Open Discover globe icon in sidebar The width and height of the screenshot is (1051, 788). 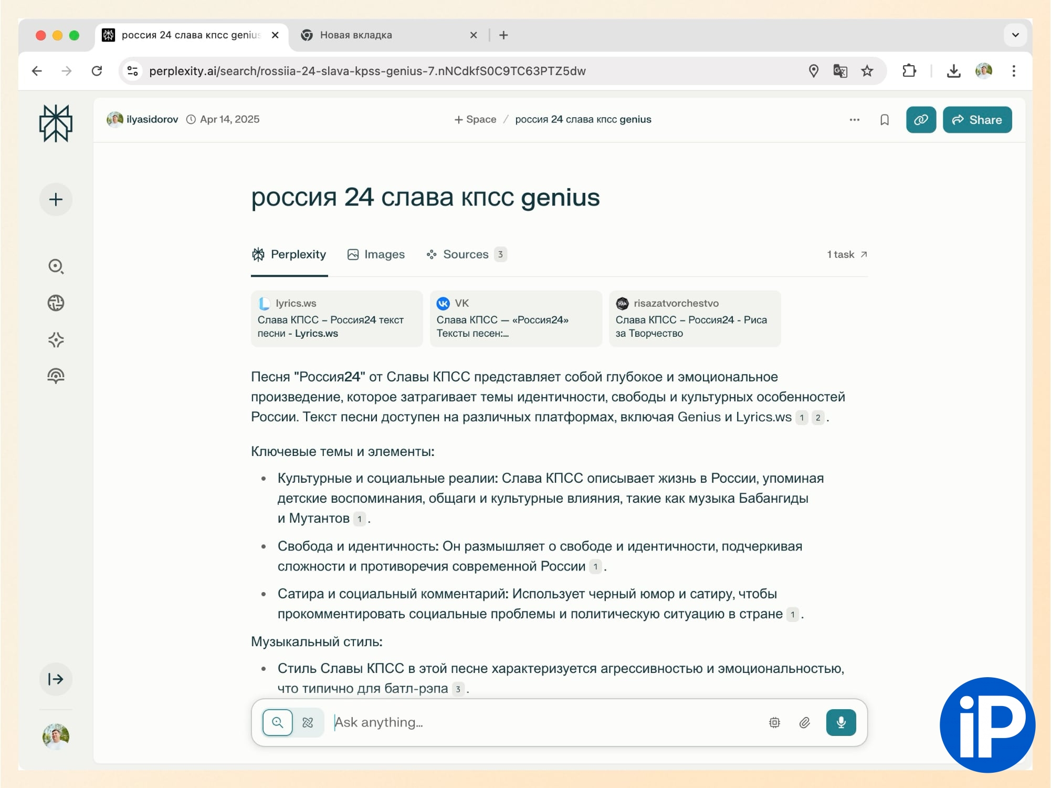tap(56, 303)
